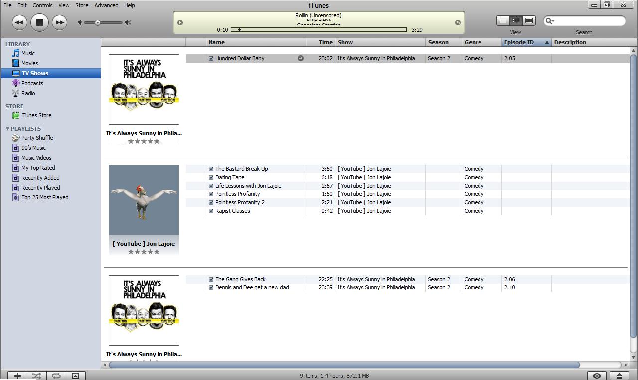Sort by the Show column header
The image size is (638, 380).
(x=380, y=42)
